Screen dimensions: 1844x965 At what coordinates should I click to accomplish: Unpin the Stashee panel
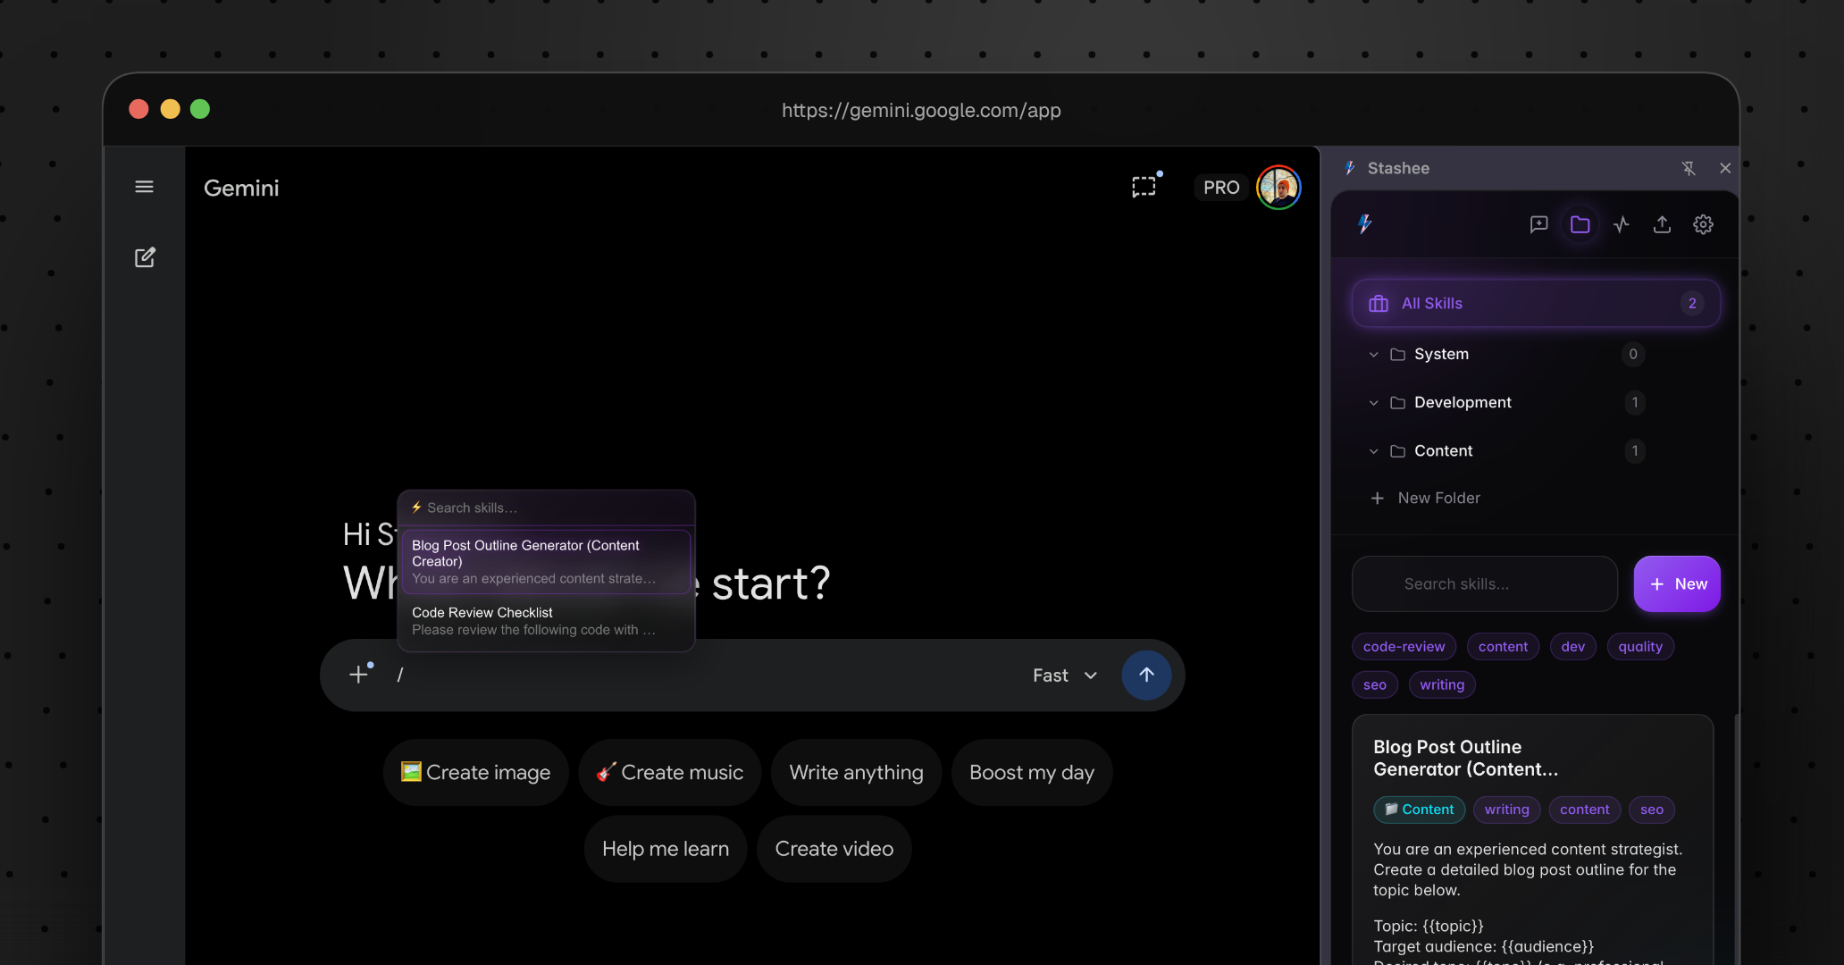coord(1689,168)
